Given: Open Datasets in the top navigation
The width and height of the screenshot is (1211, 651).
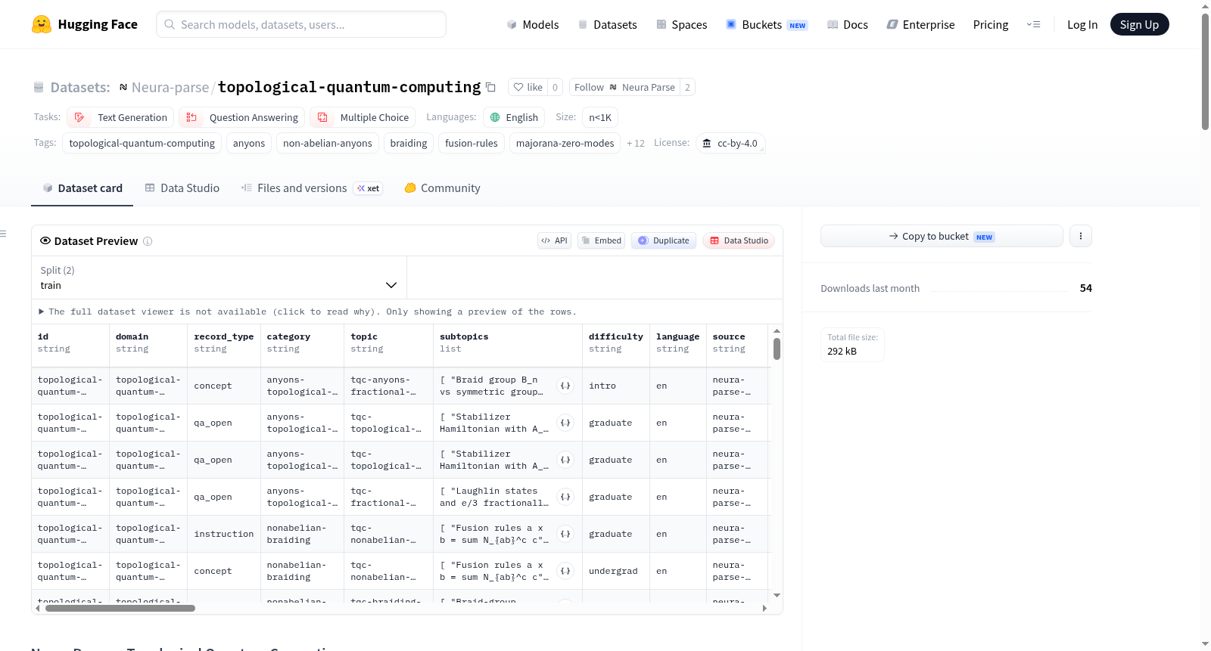Looking at the screenshot, I should coord(607,24).
